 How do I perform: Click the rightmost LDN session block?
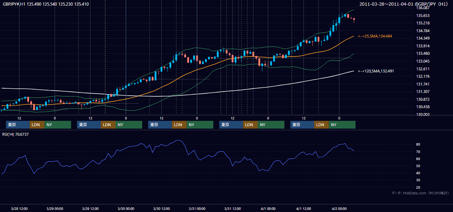(x=321, y=125)
